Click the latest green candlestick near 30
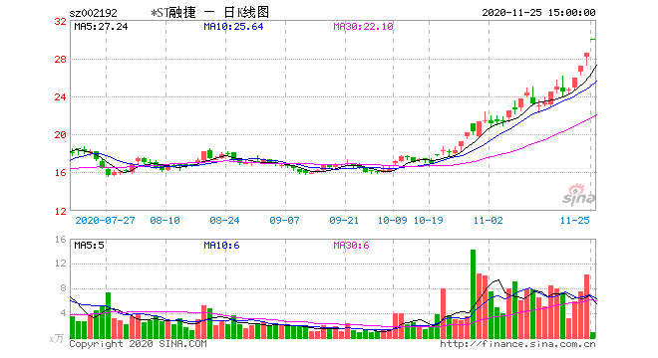The width and height of the screenshot is (658, 358). [x=593, y=40]
